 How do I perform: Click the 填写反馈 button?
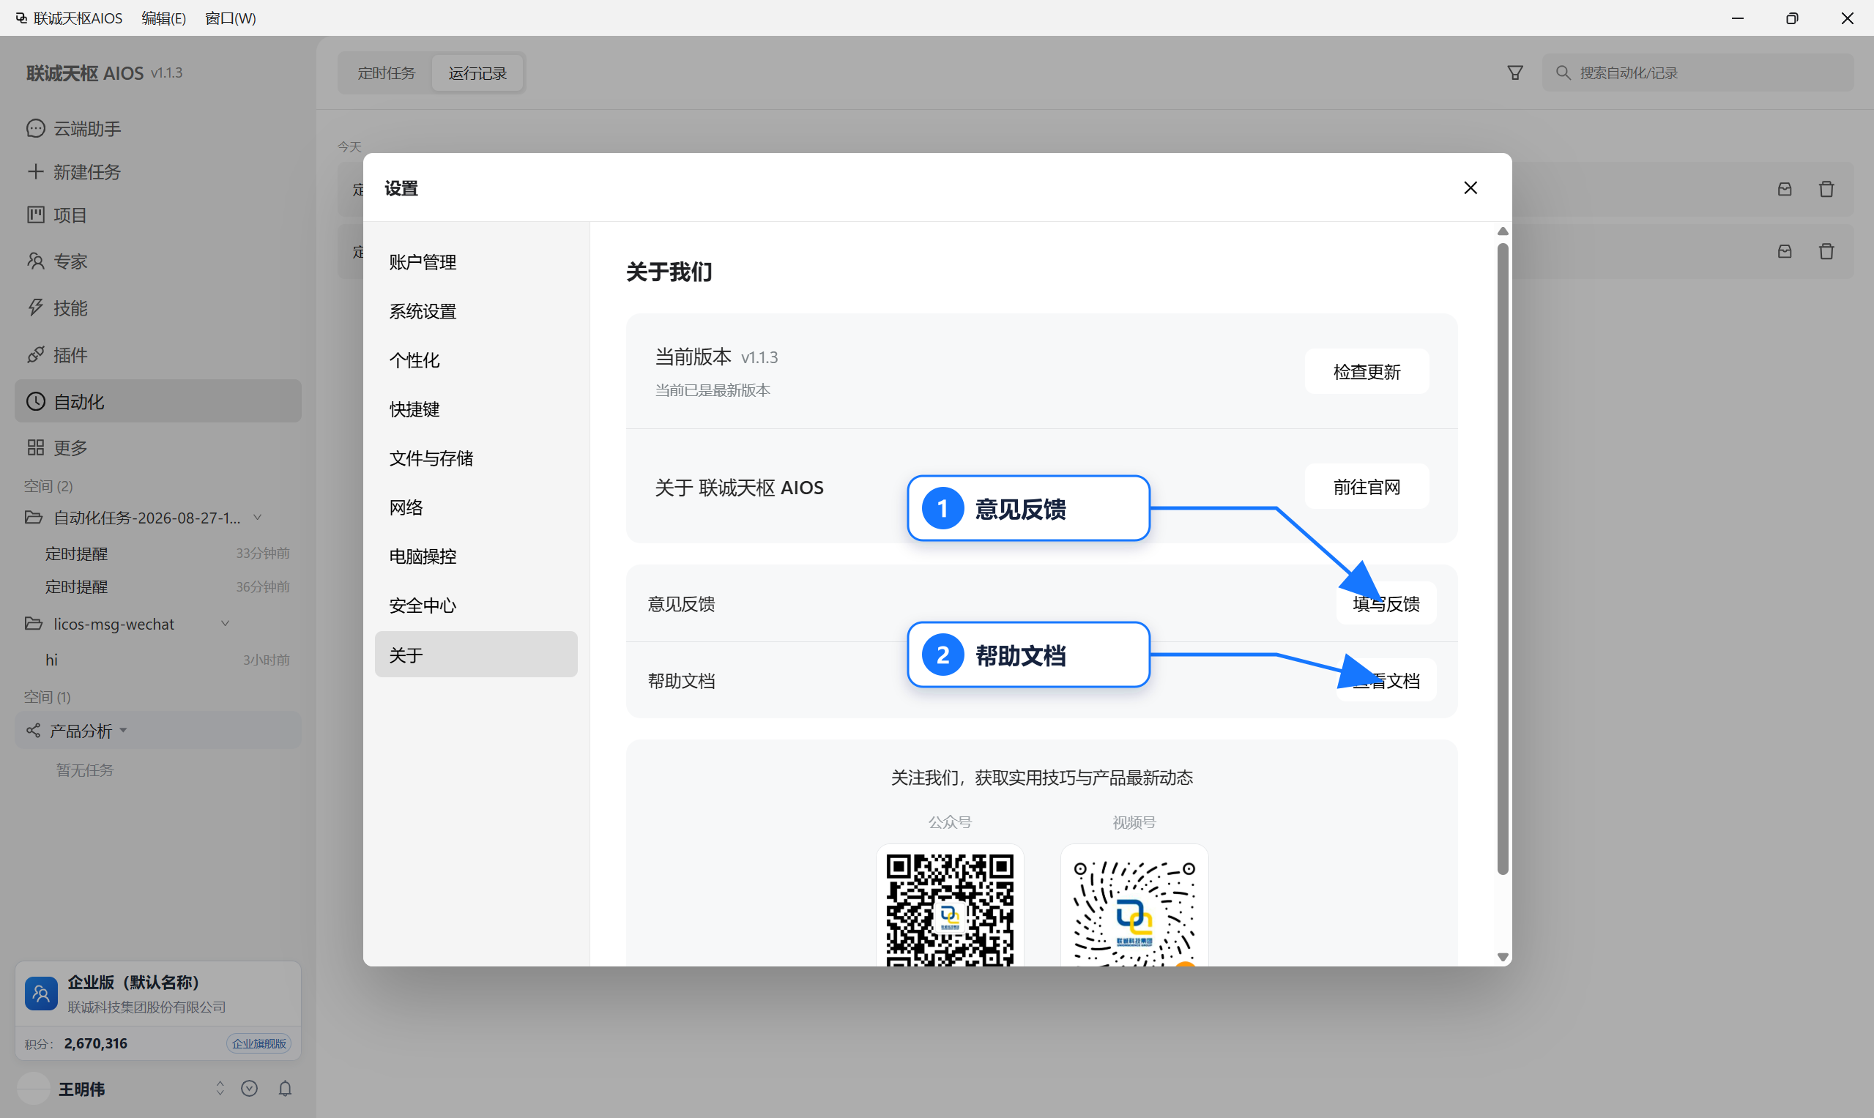pyautogui.click(x=1386, y=603)
